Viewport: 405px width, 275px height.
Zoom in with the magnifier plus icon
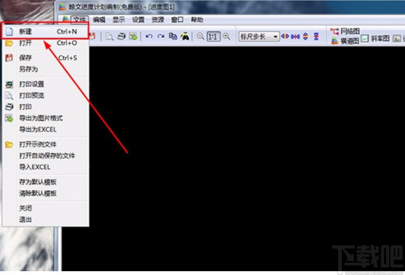(x=226, y=36)
